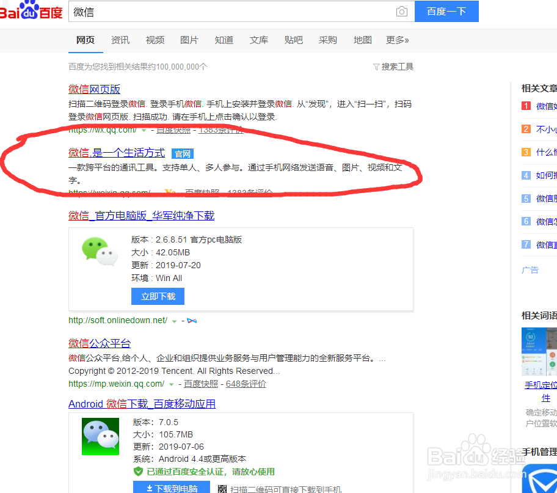Open the 微信网页版 link
Image resolution: width=557 pixels, height=493 pixels.
coord(94,89)
